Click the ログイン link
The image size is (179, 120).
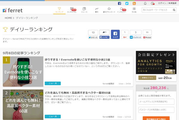162,3
